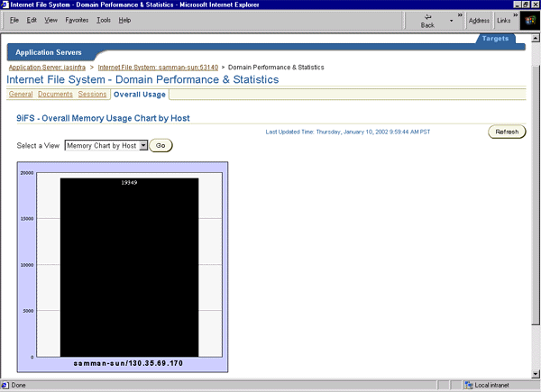Click the 19349 value label on bar
Image resolution: width=541 pixels, height=392 pixels.
pos(129,182)
